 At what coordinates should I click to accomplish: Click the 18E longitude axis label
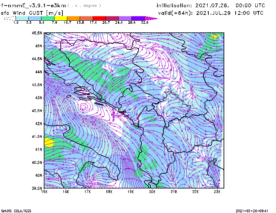tap(109, 192)
